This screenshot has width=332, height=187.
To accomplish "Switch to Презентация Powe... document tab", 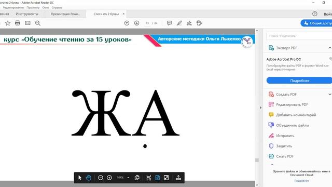I will point(65,14).
